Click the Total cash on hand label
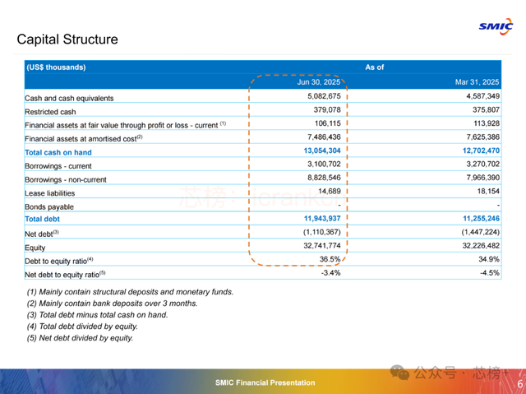 tap(58, 152)
